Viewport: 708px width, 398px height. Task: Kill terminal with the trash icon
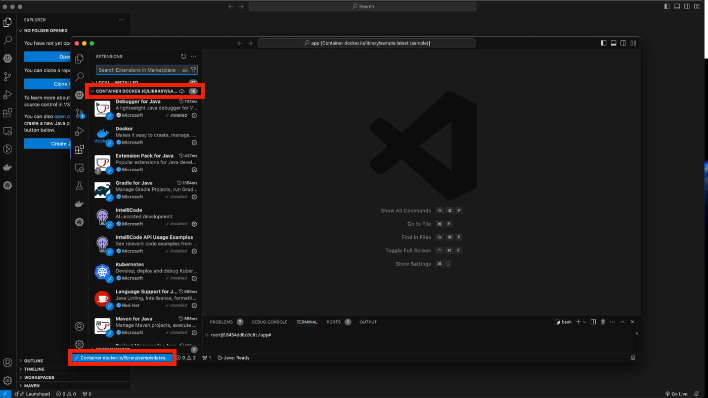(603, 322)
